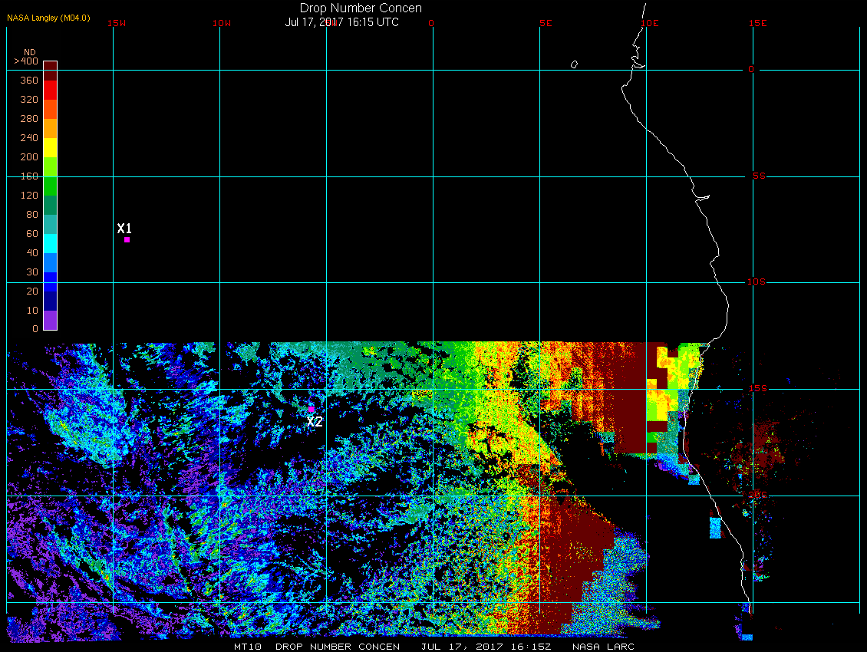
Task: Click the Jul 17, 2017 16:15 UTC timestamp
Action: pos(341,22)
